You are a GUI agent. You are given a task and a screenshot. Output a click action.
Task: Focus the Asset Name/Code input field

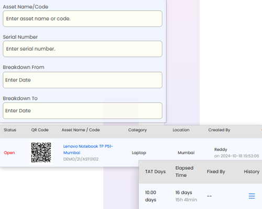point(82,19)
